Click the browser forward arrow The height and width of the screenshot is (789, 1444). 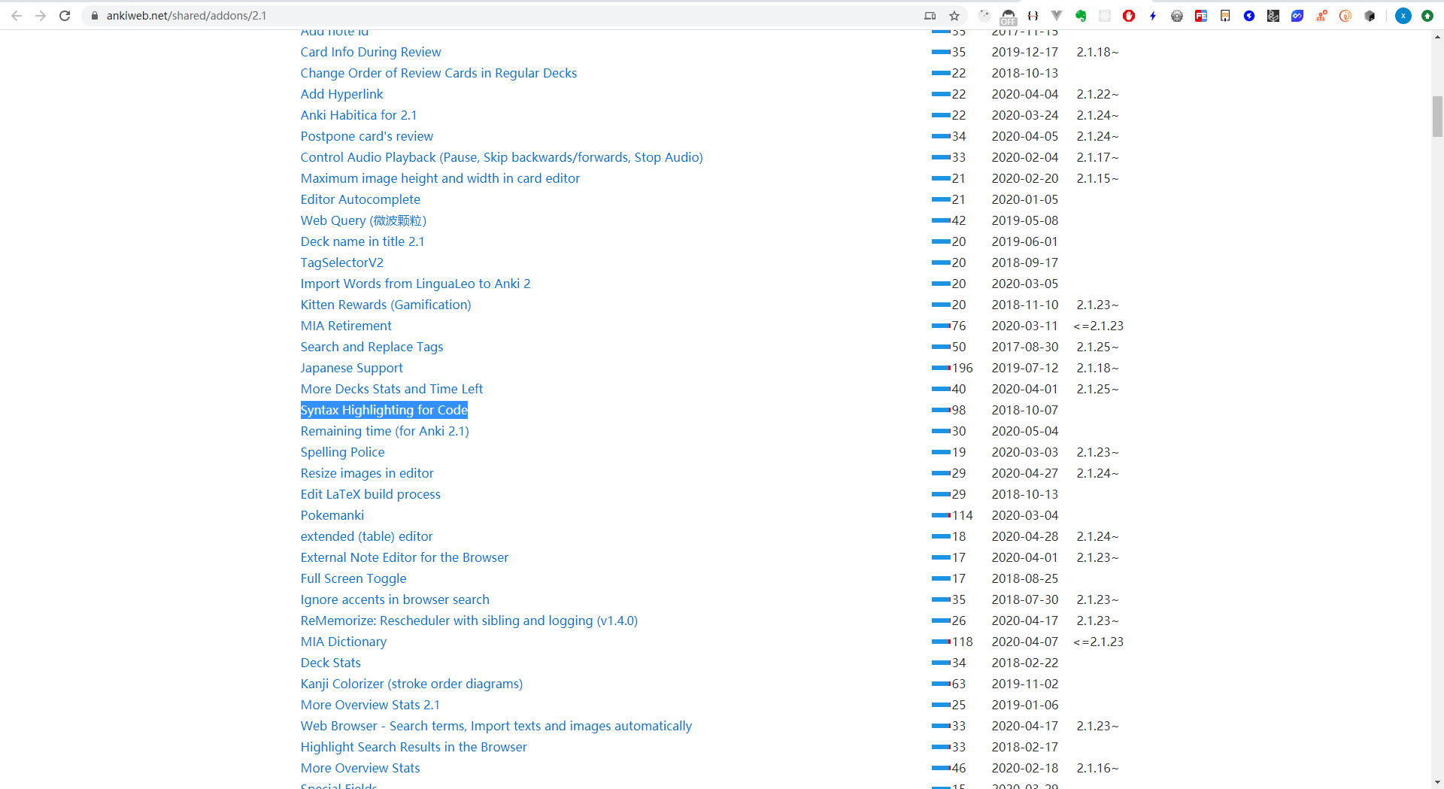(41, 16)
